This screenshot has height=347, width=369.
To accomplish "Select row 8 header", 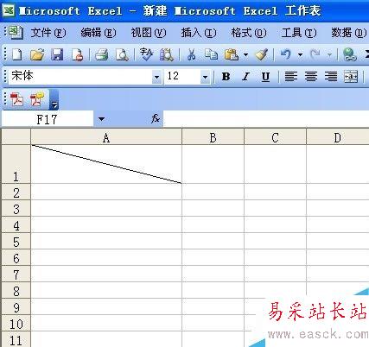I will (16, 290).
